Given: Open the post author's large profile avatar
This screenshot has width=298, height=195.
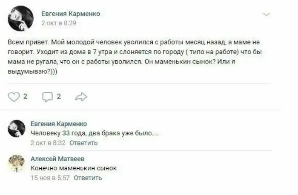Looking at the screenshot, I should pyautogui.click(x=20, y=18).
